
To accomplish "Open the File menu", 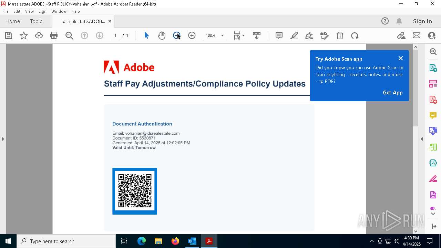I will tap(6, 11).
